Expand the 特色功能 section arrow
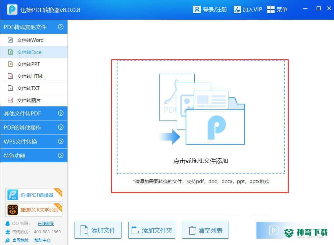Image resolution: width=334 pixels, height=245 pixels. pyautogui.click(x=61, y=155)
